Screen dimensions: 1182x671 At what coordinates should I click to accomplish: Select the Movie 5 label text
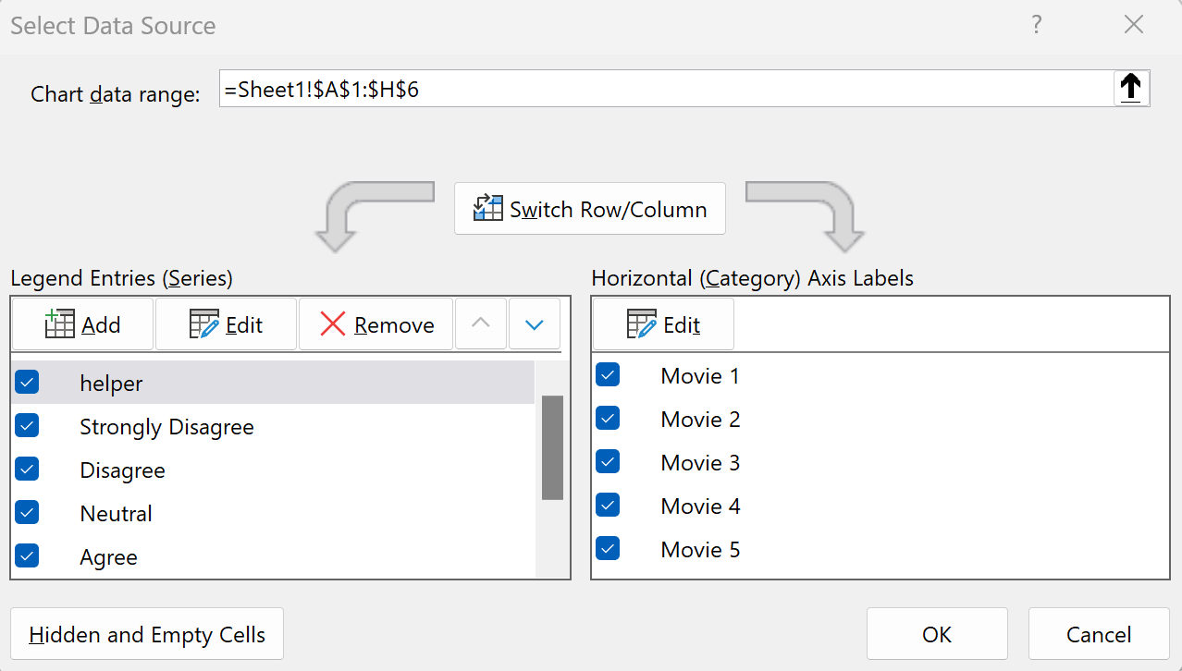[x=700, y=549]
